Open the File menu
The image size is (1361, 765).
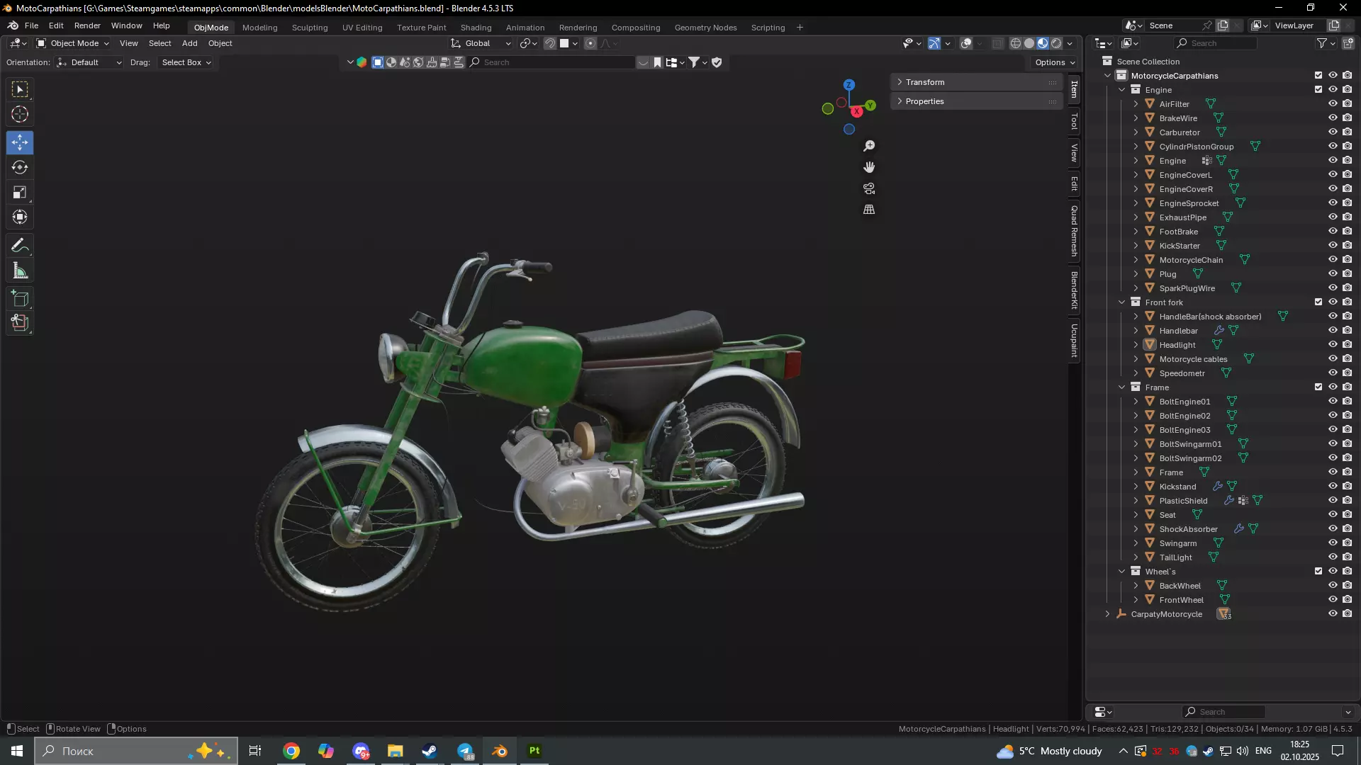click(x=31, y=25)
